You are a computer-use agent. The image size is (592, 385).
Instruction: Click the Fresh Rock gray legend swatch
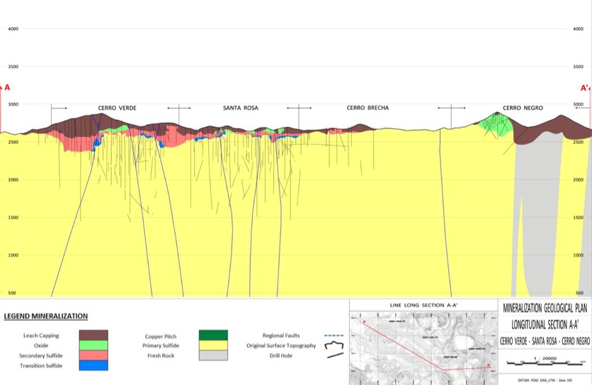point(212,355)
